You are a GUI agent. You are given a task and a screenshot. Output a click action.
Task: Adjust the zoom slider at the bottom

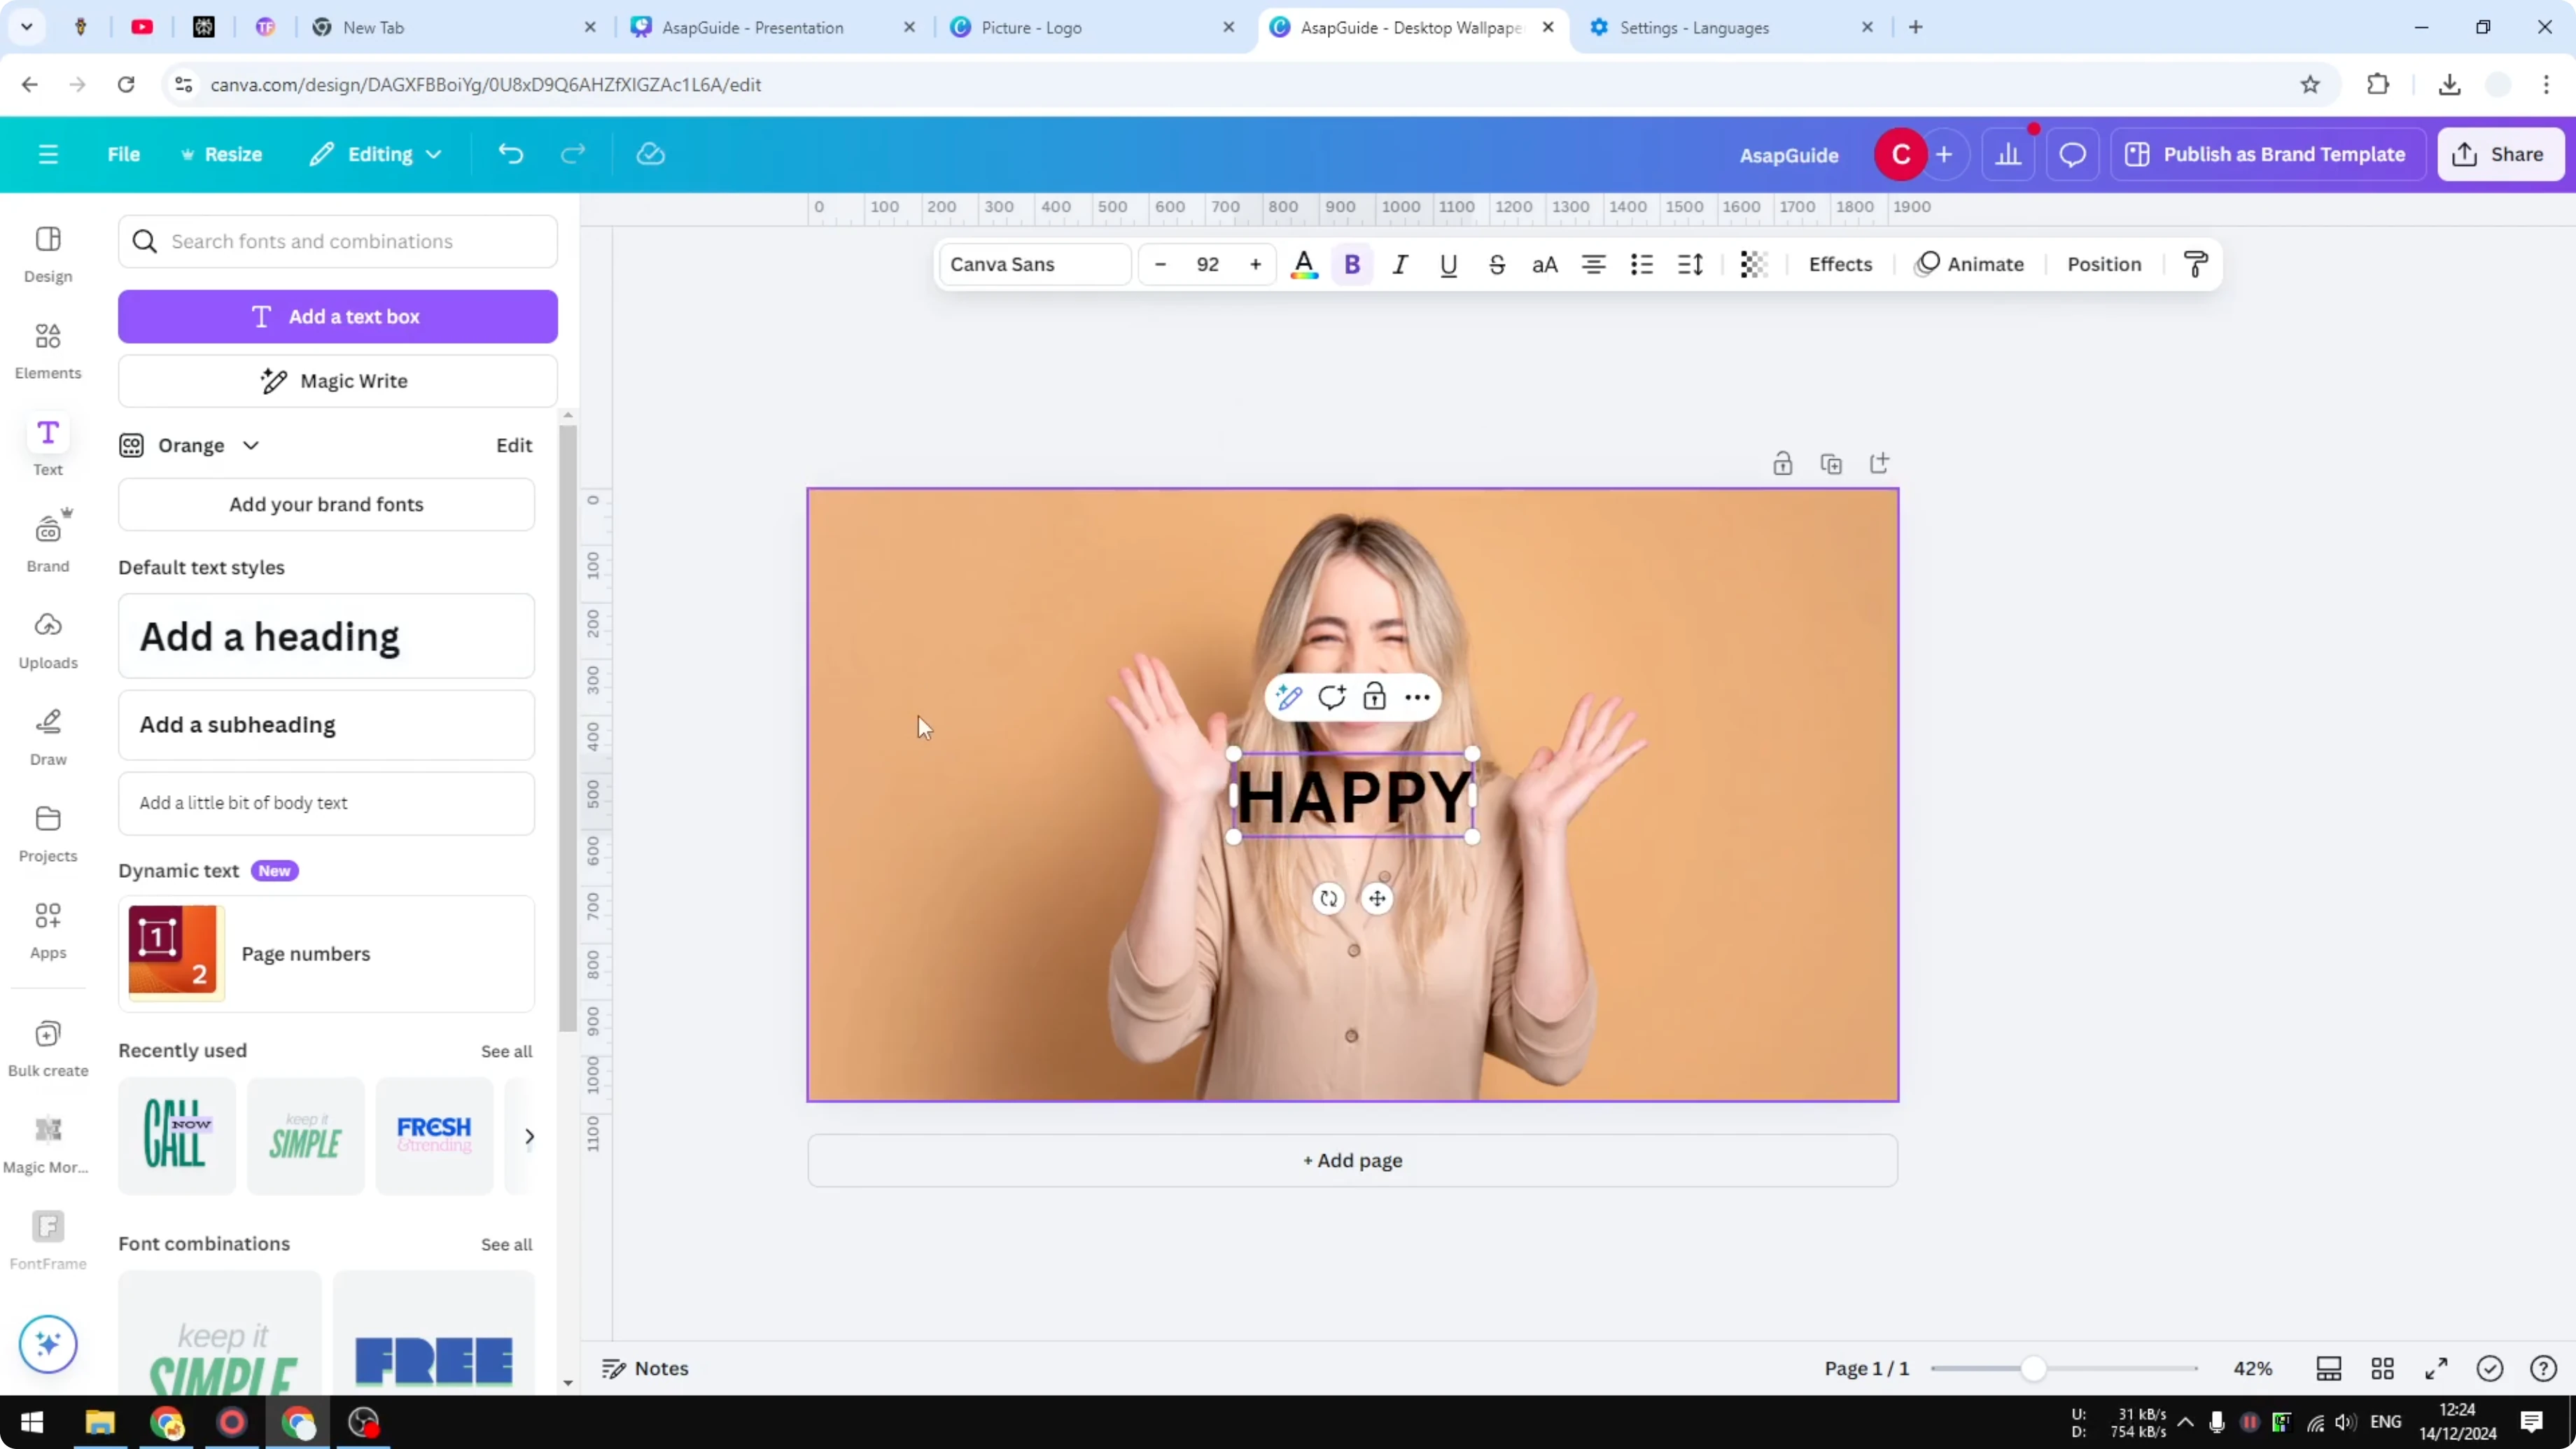(2036, 1368)
